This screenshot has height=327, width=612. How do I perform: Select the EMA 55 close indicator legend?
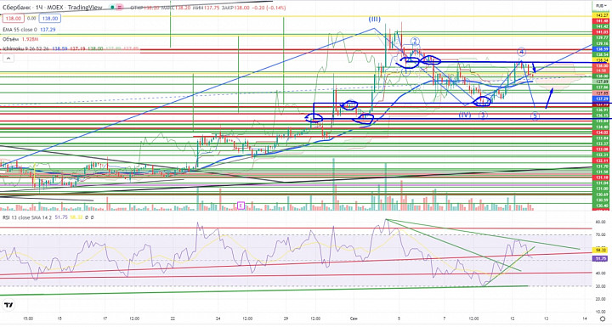coord(20,30)
